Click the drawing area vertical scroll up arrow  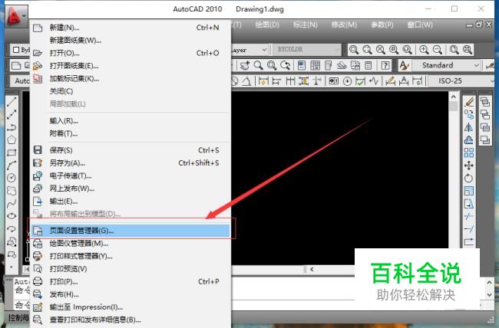tap(454, 97)
